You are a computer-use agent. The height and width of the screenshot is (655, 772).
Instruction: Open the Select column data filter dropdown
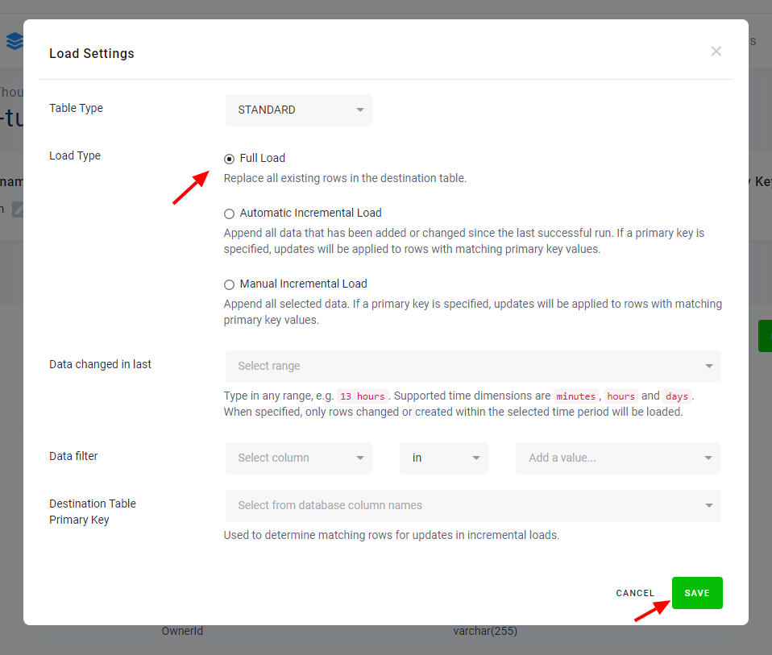(299, 458)
